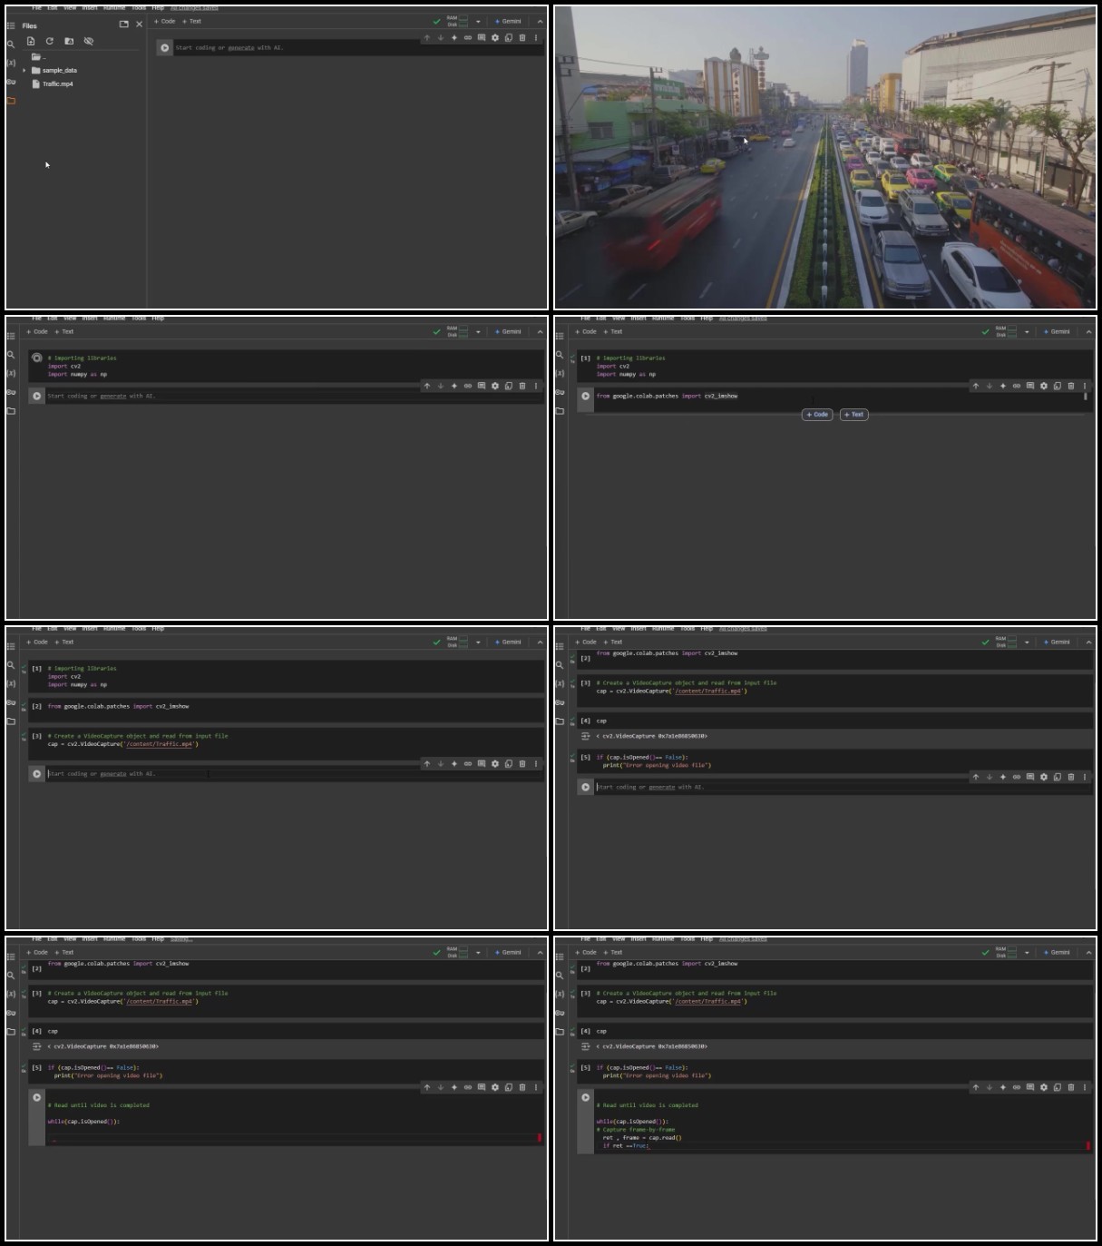Open editor settings gear in Files-panel cell toolbar
Image resolution: width=1102 pixels, height=1246 pixels.
click(x=495, y=37)
